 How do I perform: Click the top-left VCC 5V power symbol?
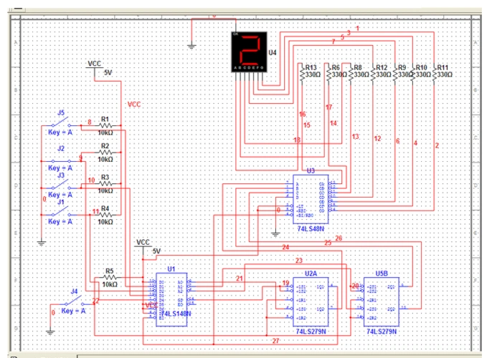pos(95,67)
